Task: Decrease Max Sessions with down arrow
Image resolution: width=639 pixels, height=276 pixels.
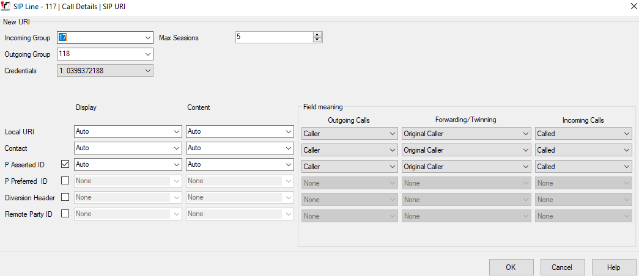Action: tap(317, 40)
